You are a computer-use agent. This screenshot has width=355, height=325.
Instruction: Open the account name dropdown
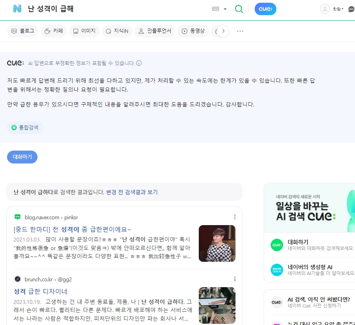point(338,9)
